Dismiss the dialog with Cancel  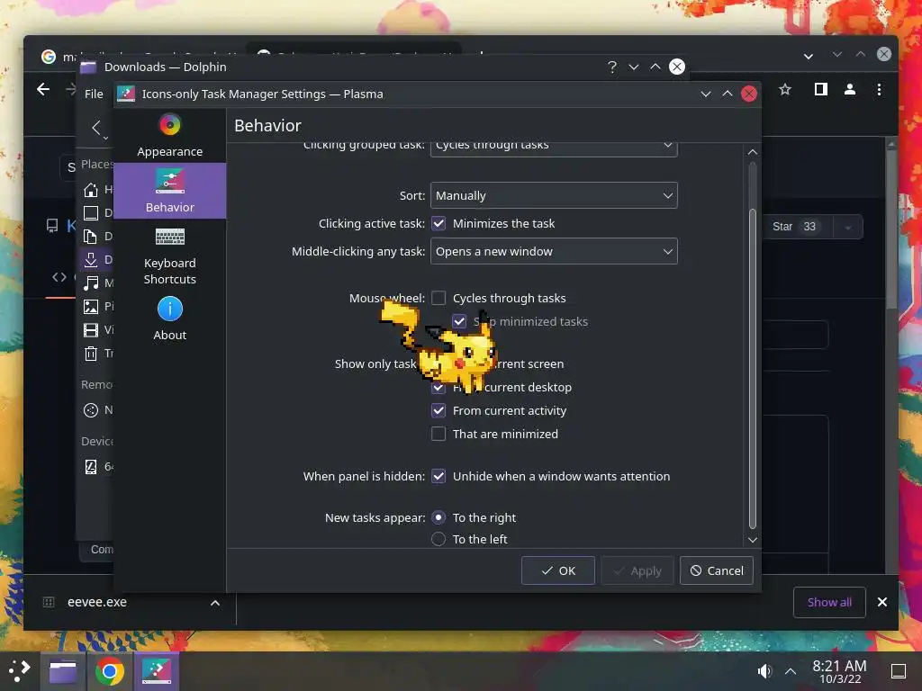coord(716,570)
